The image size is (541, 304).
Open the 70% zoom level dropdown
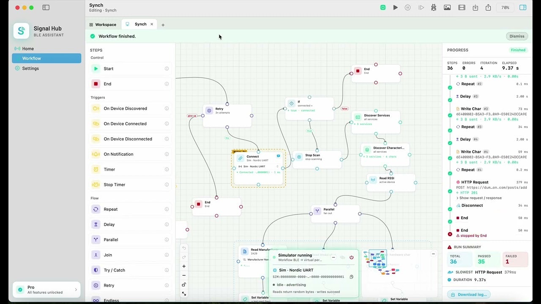coord(505,8)
